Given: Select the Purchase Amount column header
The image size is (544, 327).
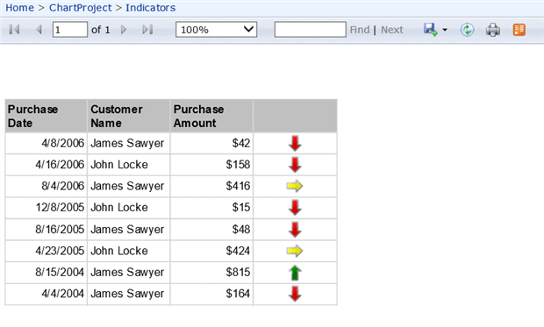Looking at the screenshot, I should (211, 116).
